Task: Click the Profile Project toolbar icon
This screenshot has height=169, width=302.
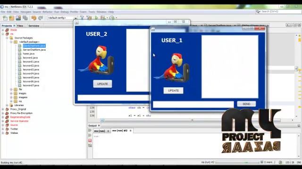Action: 112,18
